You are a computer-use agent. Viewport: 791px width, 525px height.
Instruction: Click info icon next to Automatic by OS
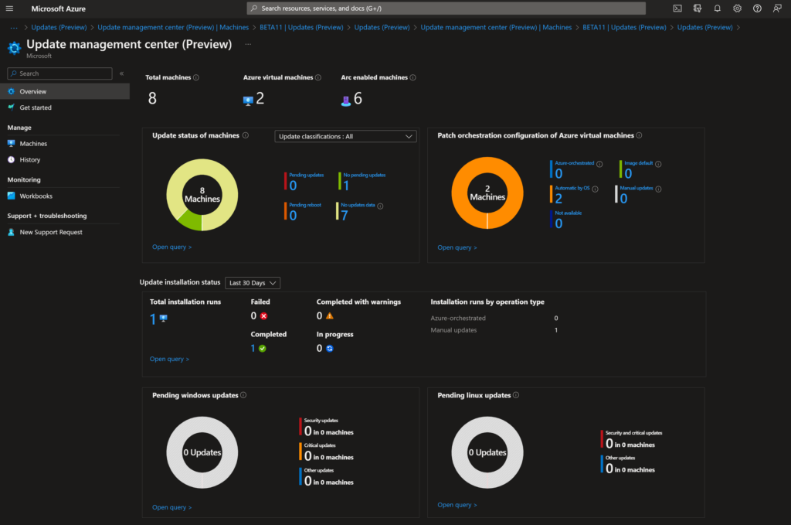tap(596, 189)
